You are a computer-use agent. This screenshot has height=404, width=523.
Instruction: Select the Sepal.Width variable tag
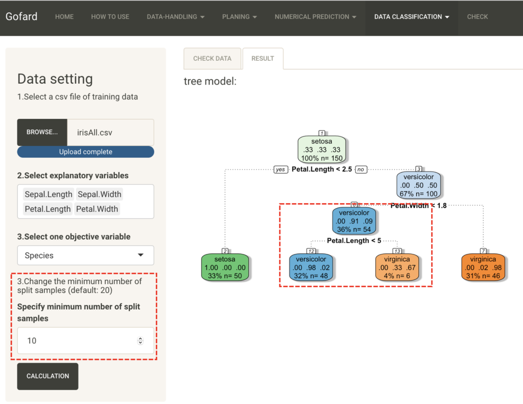click(99, 194)
